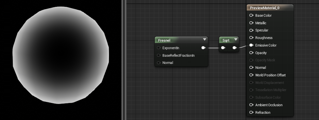Click the disabled World Displacement pin

pos(251,83)
